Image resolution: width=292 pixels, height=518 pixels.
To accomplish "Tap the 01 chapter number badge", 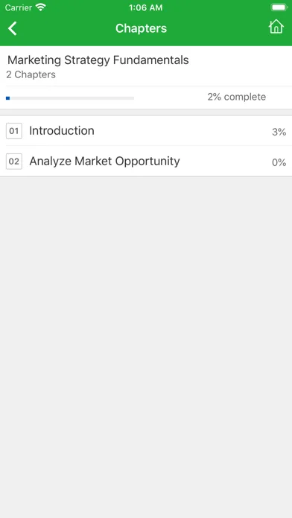I will pyautogui.click(x=14, y=131).
